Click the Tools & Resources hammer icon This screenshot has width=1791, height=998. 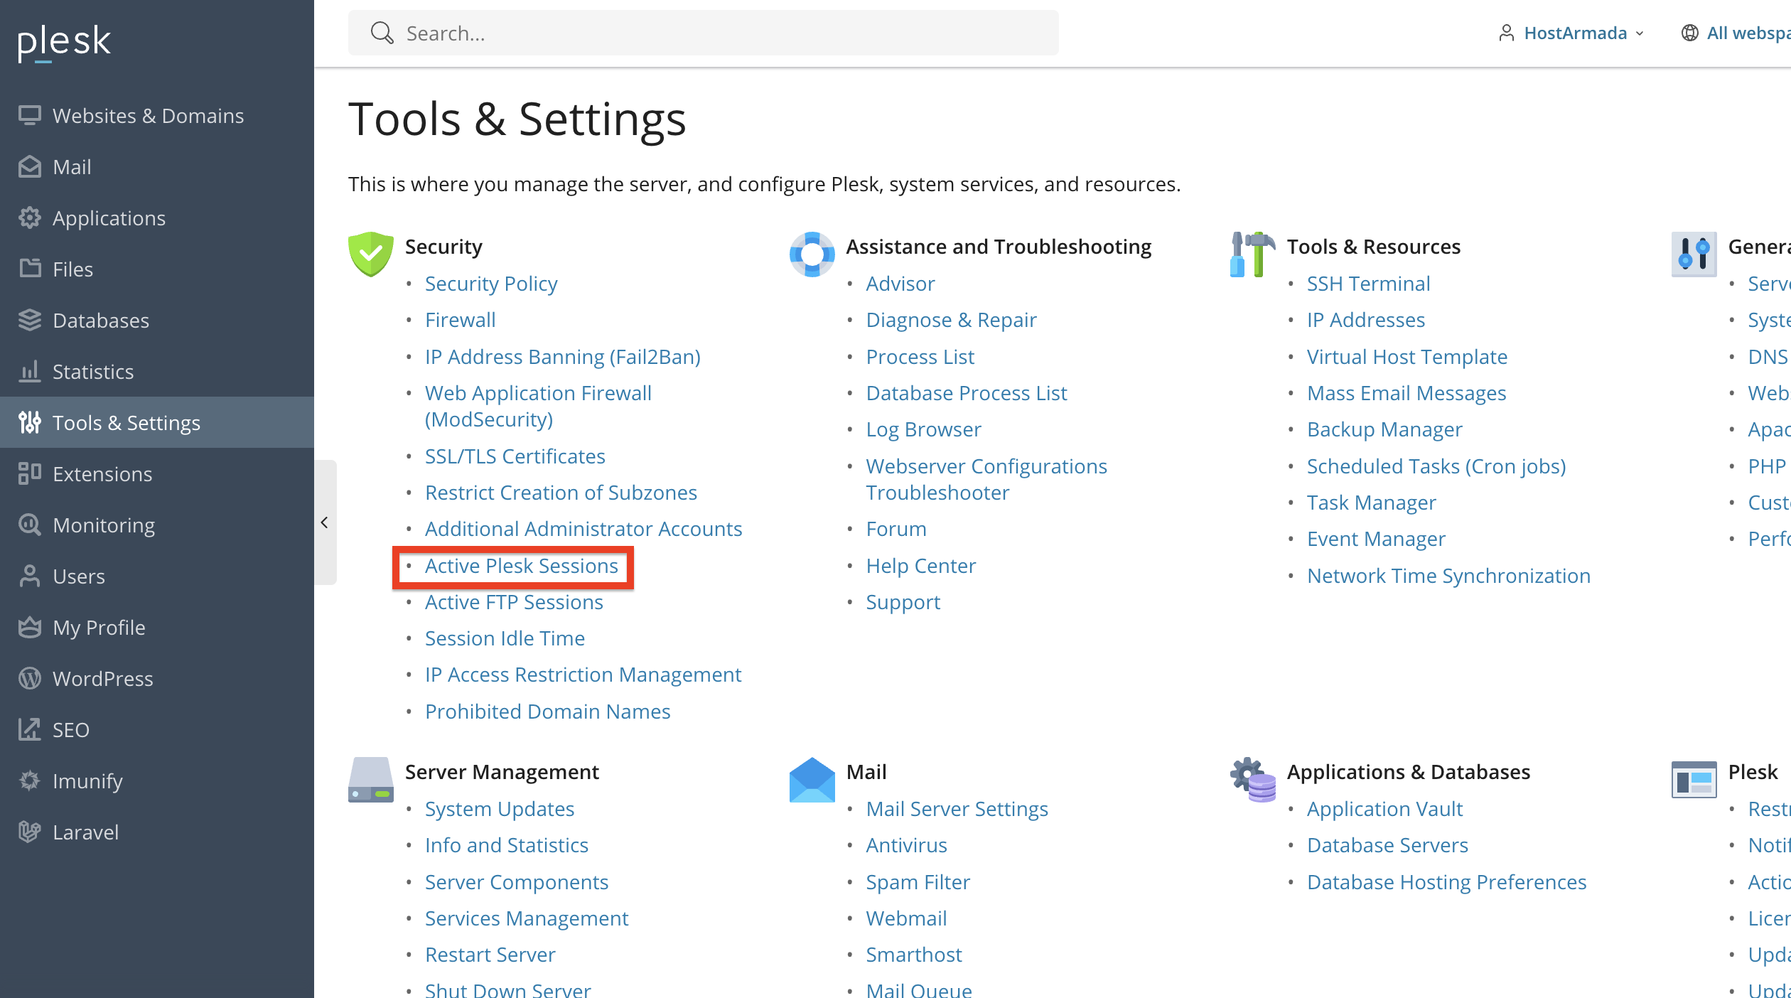(x=1253, y=254)
